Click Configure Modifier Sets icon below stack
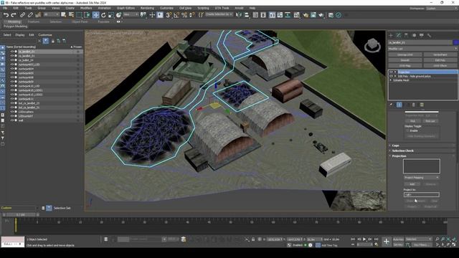 tap(422, 105)
